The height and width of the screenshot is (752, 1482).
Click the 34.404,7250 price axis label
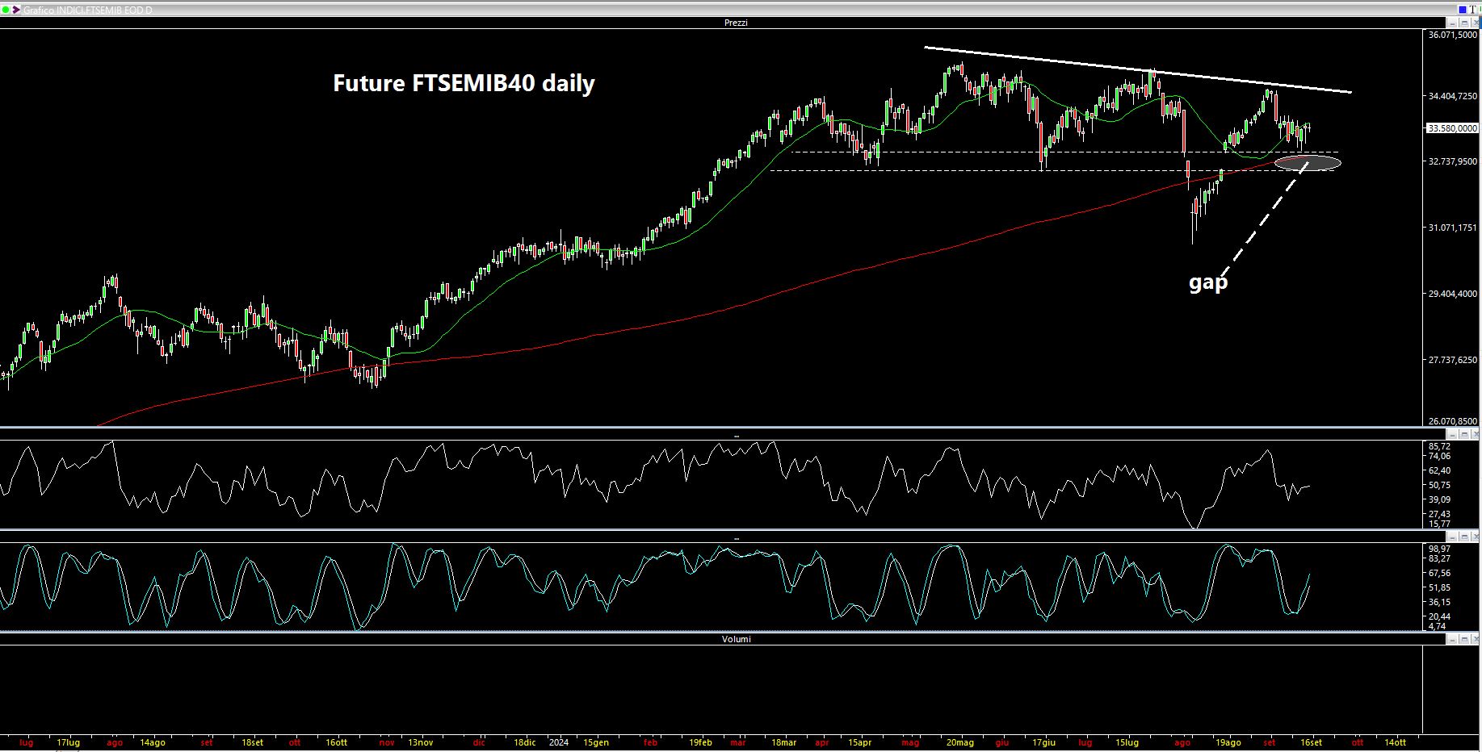1452,96
